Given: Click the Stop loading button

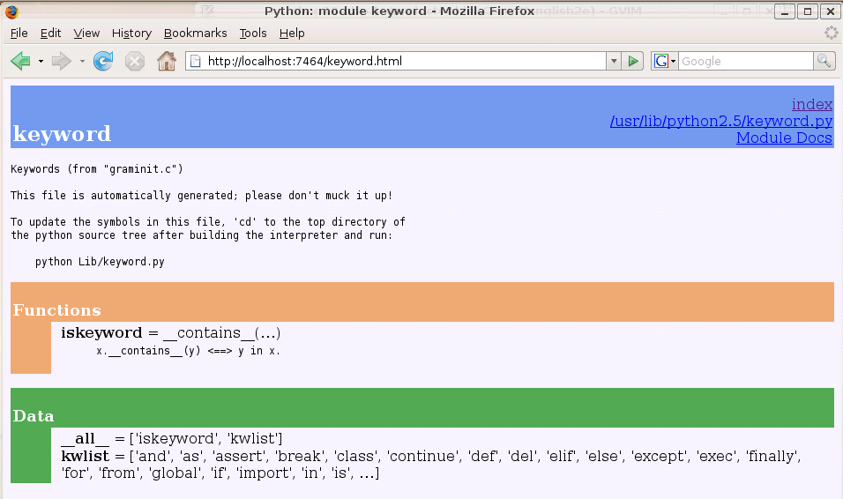Looking at the screenshot, I should pyautogui.click(x=134, y=61).
